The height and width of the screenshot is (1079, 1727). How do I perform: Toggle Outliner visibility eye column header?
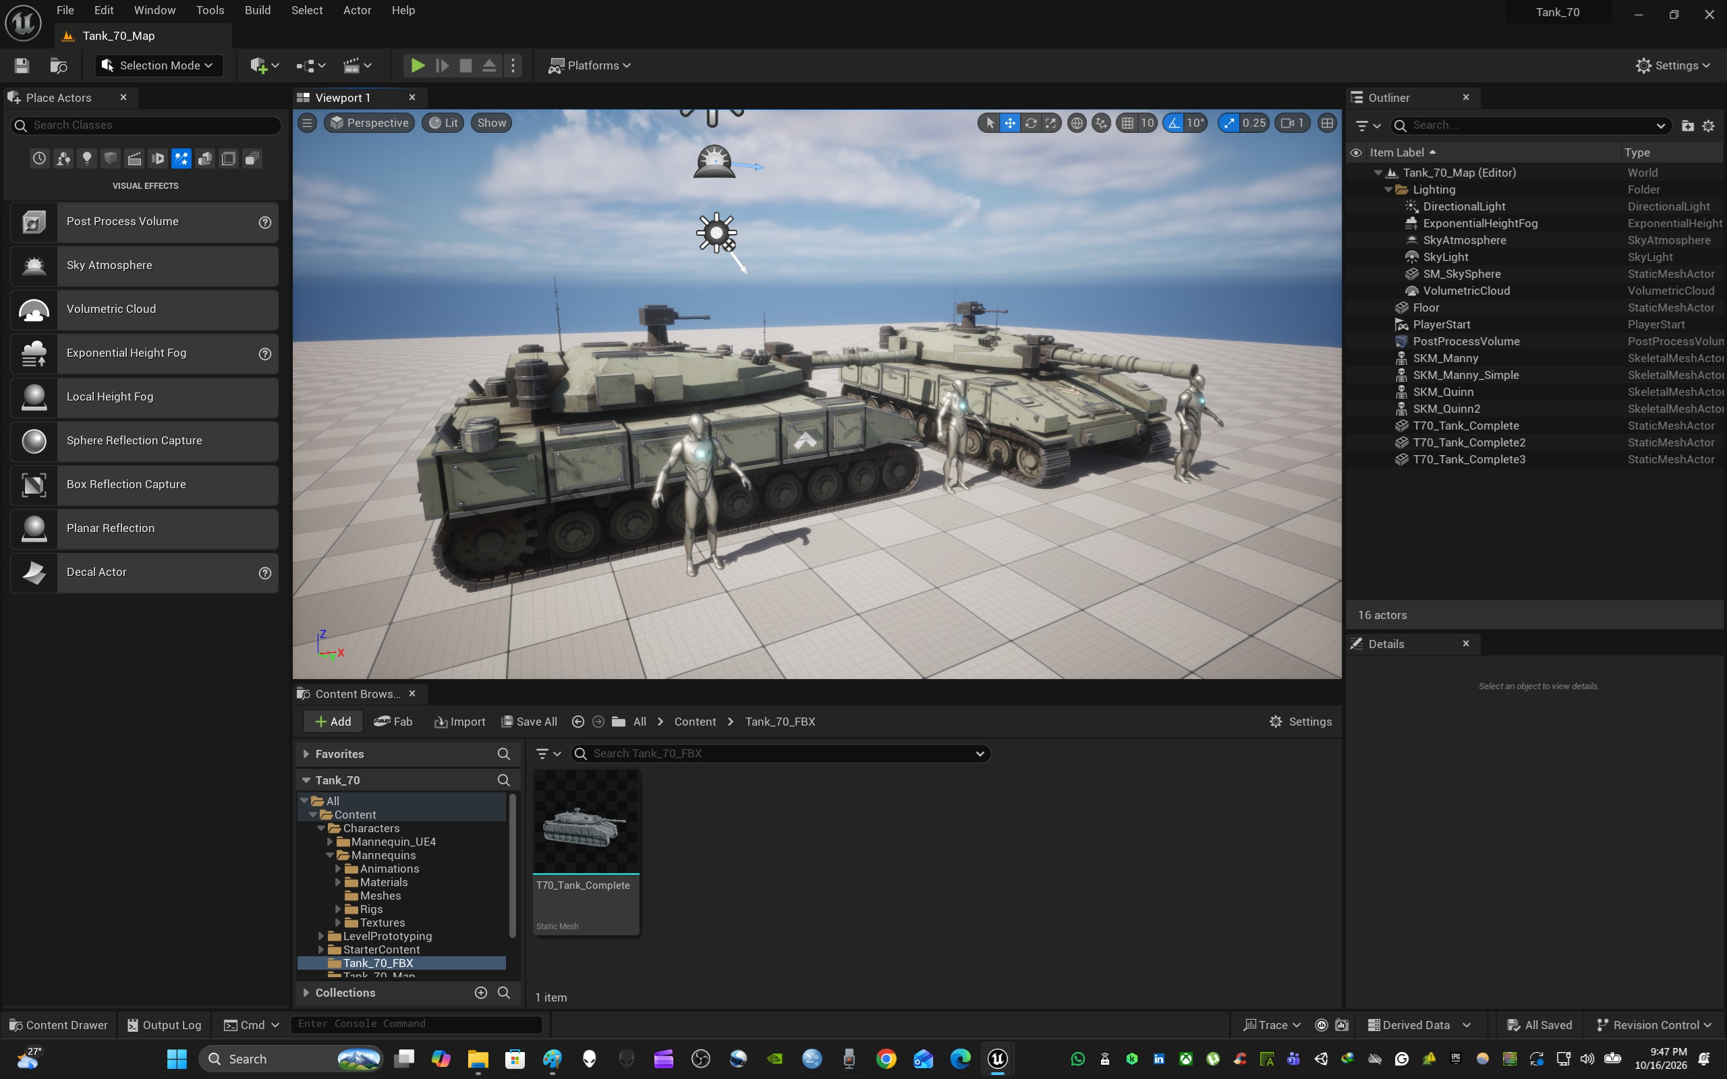pos(1356,152)
